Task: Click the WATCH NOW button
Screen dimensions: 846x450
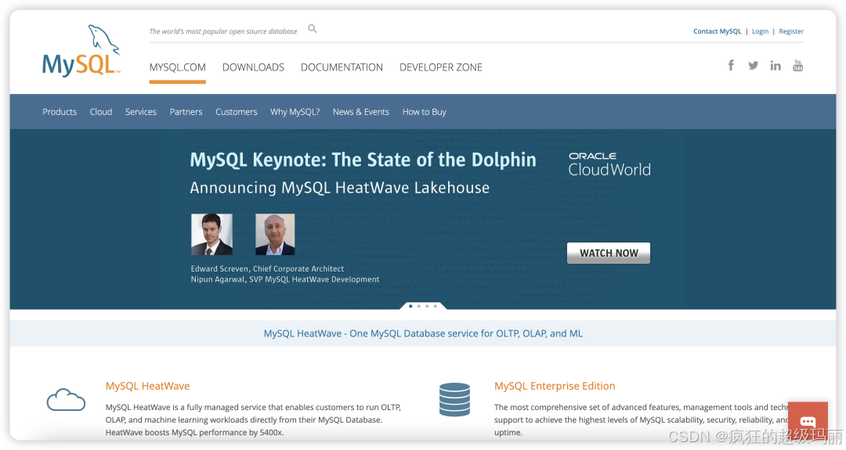Action: [x=609, y=253]
